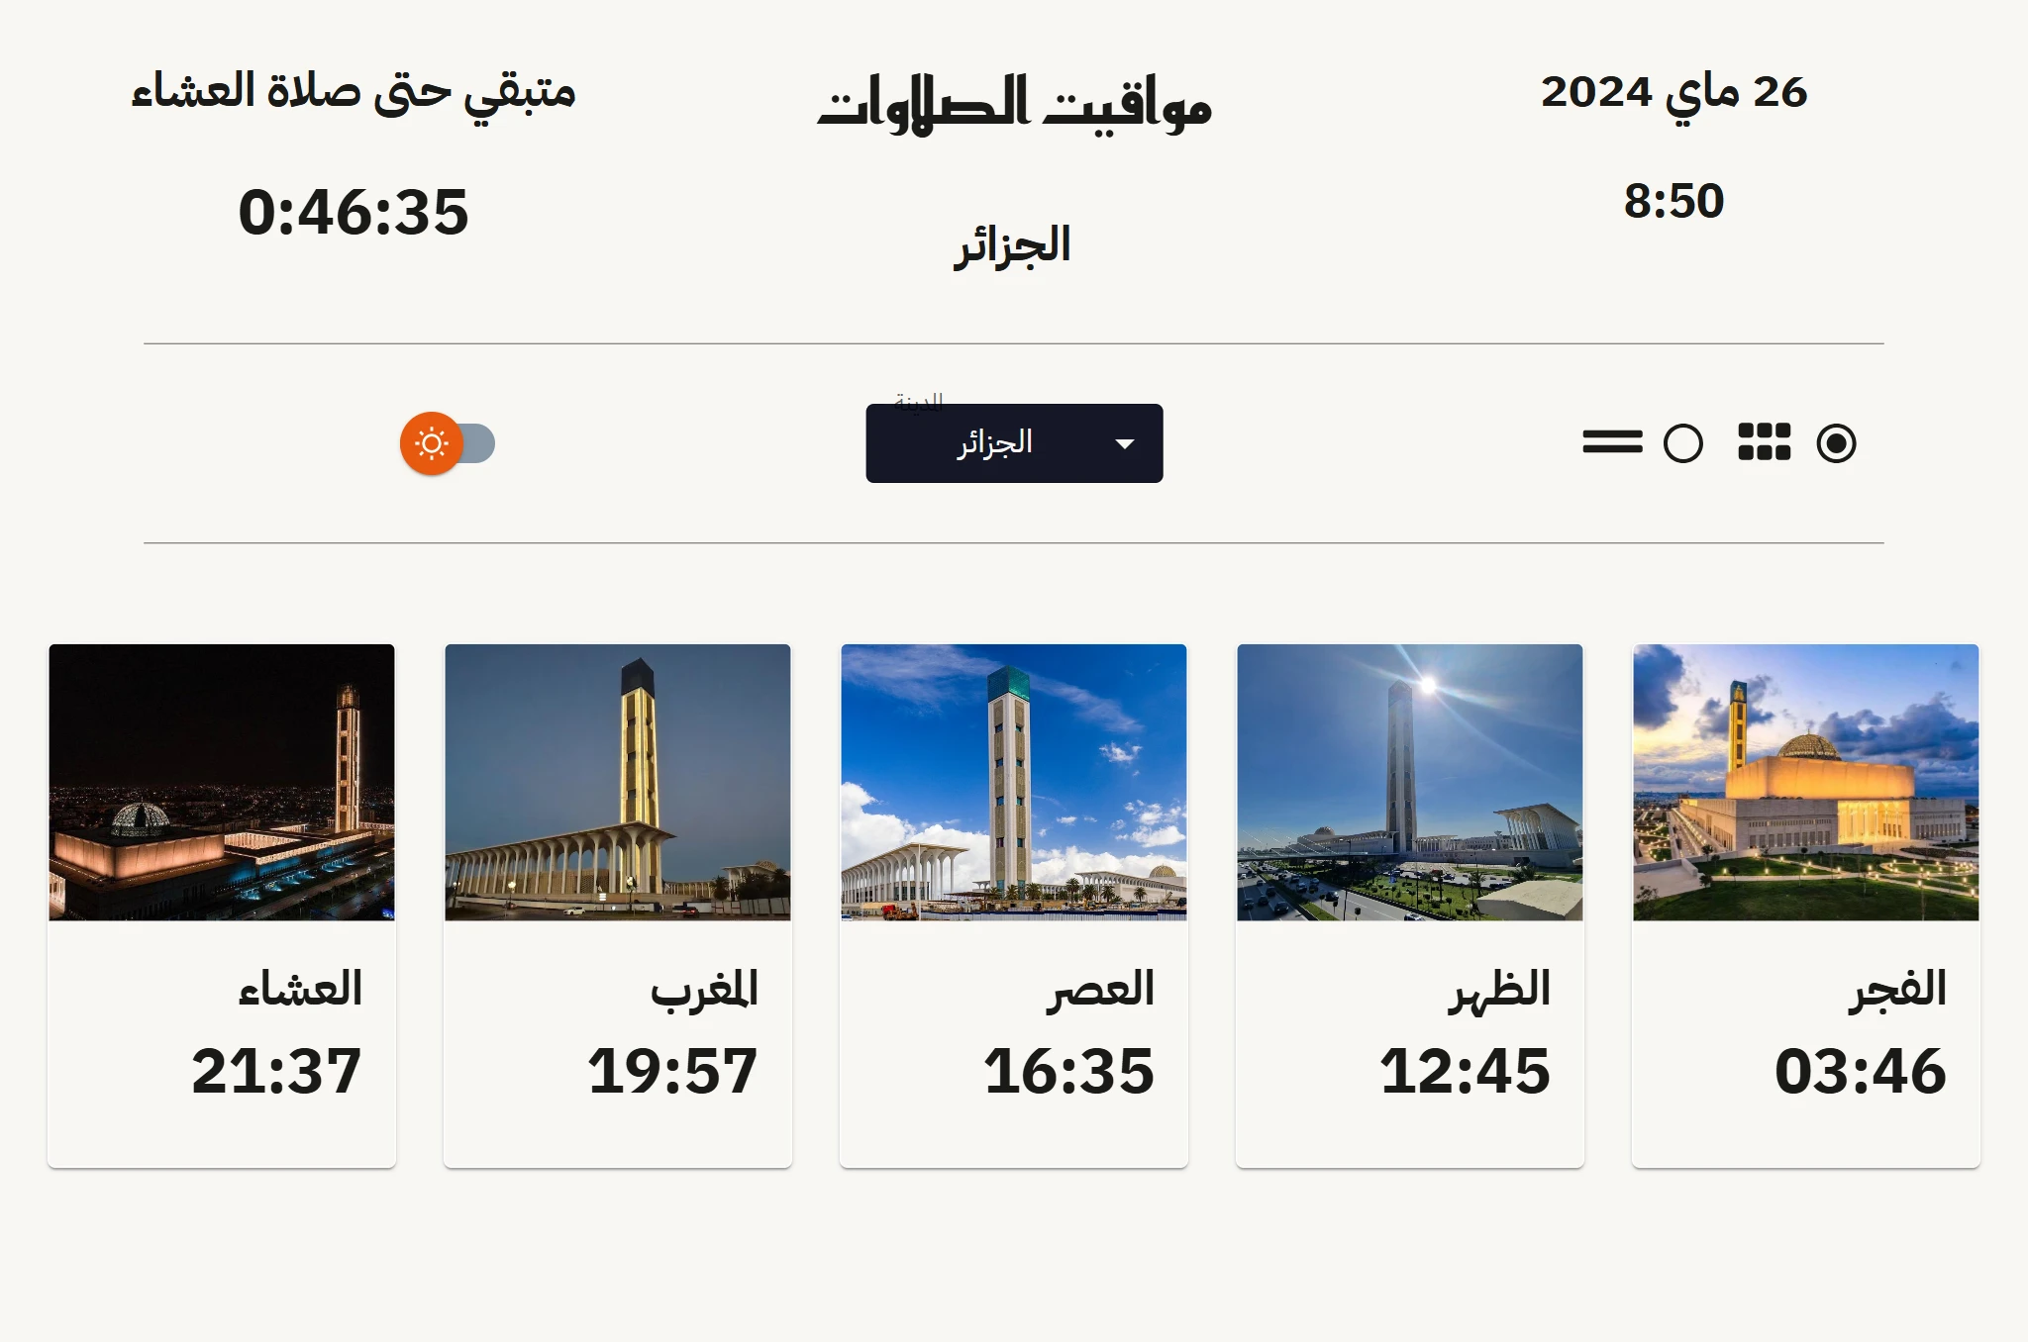Click the العصر minaret image
The height and width of the screenshot is (1342, 2028).
tap(1013, 782)
